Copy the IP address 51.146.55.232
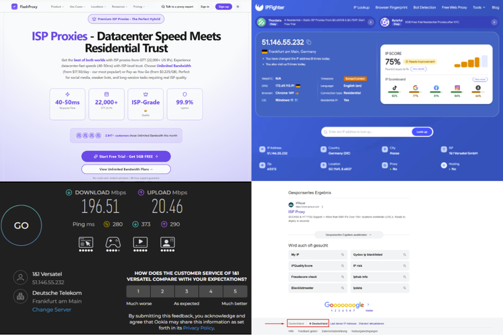 pyautogui.click(x=309, y=42)
